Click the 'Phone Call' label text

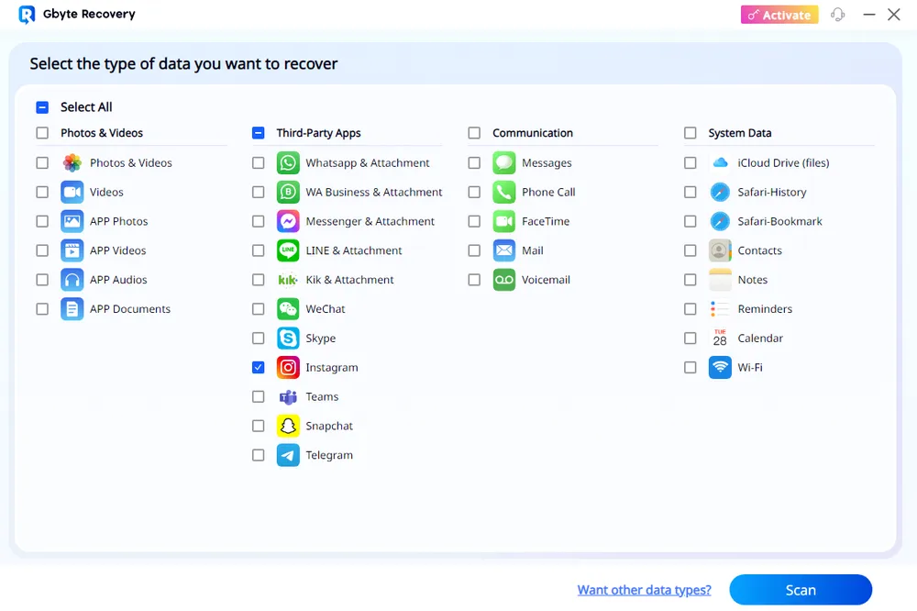548,192
